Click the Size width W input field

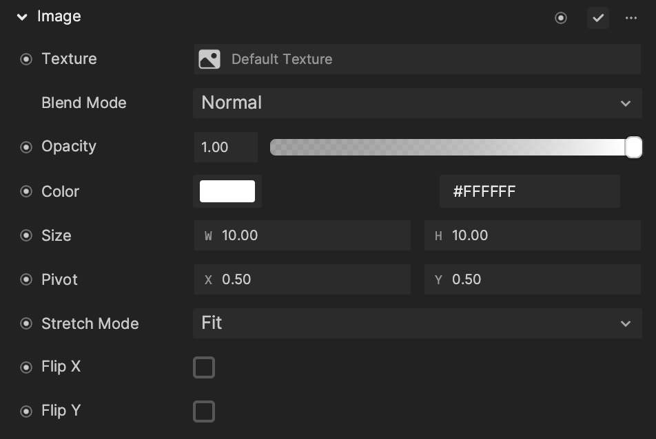coord(303,235)
